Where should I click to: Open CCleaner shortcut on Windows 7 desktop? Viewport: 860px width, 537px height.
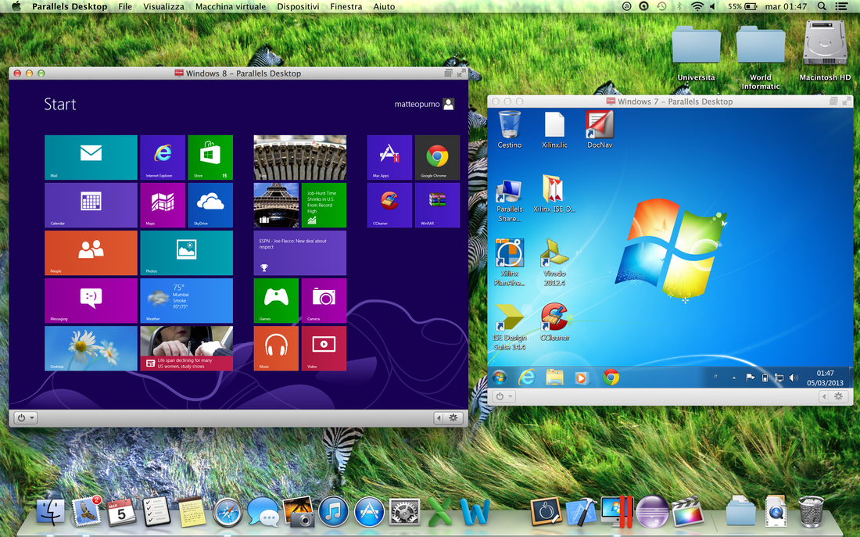(554, 323)
